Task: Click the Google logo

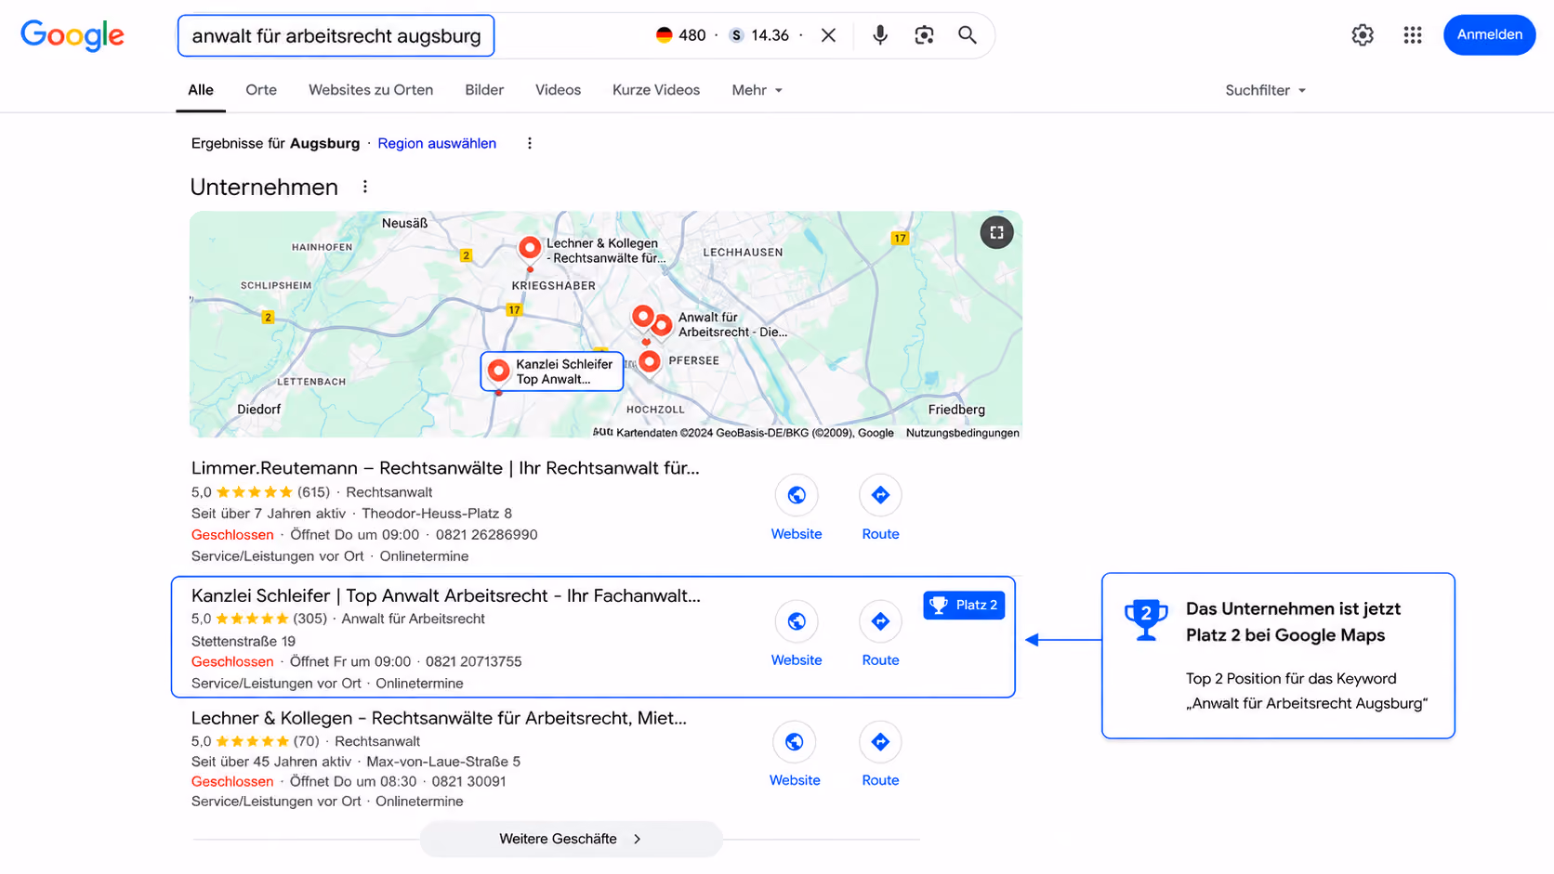Action: pos(72,35)
